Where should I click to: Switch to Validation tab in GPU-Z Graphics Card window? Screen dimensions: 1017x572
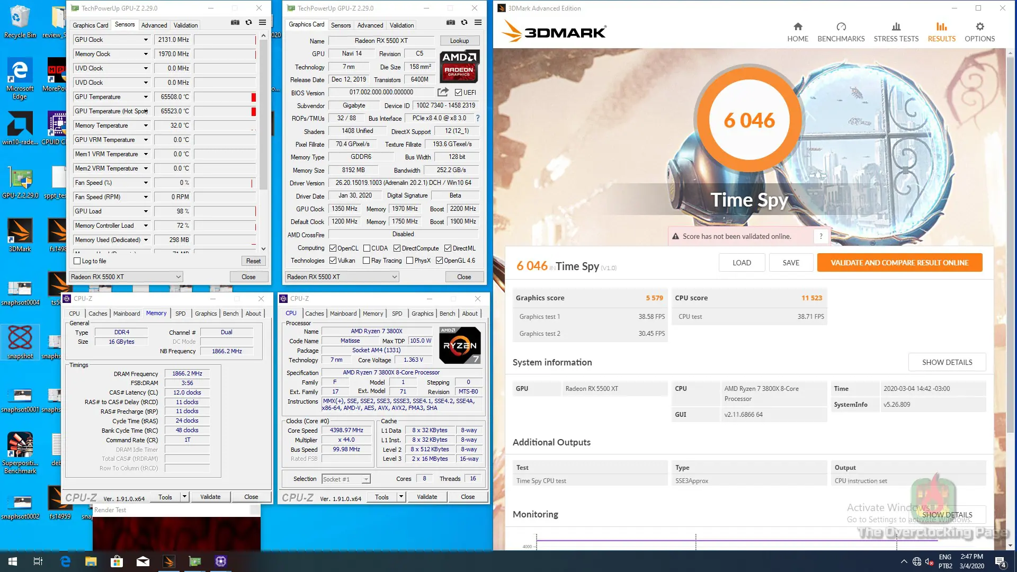(x=402, y=25)
